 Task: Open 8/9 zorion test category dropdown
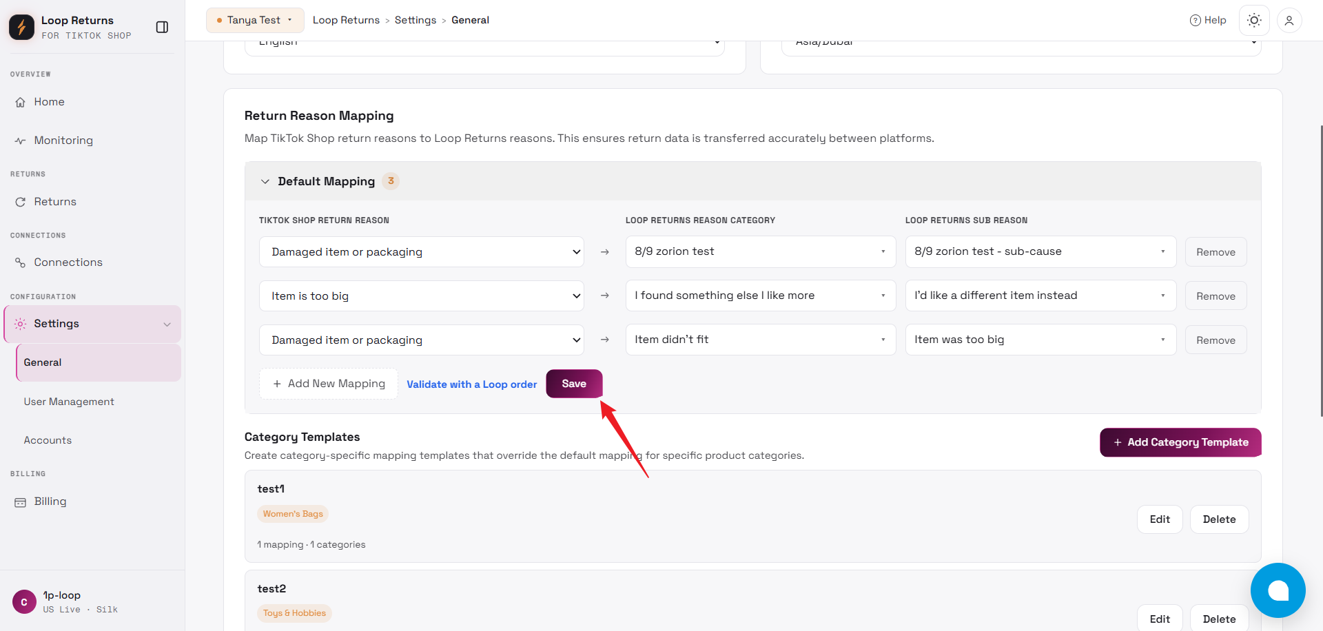pos(761,251)
